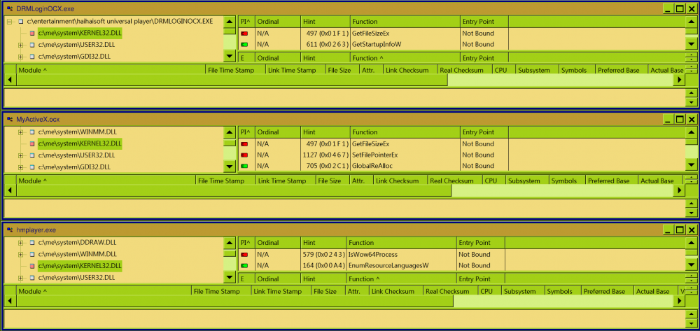
Task: Click horizontal scrollbar thumb in MyActiveX.ocx module list
Action: tap(234, 190)
